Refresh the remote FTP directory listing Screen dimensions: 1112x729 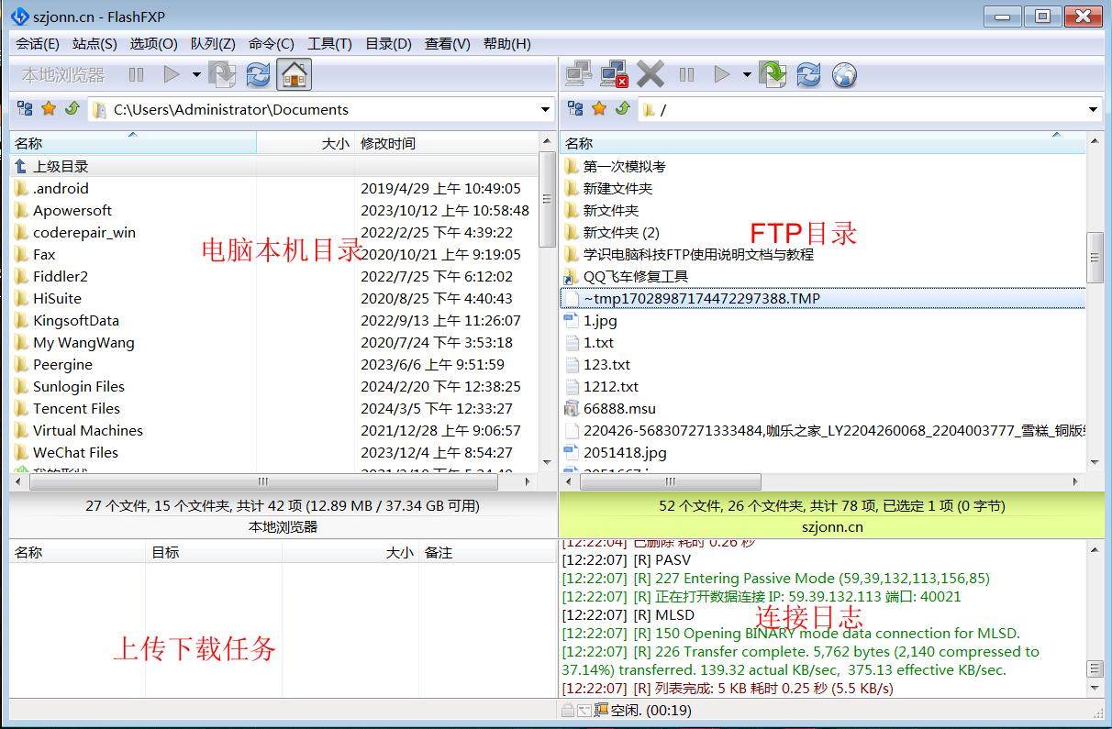[x=808, y=73]
